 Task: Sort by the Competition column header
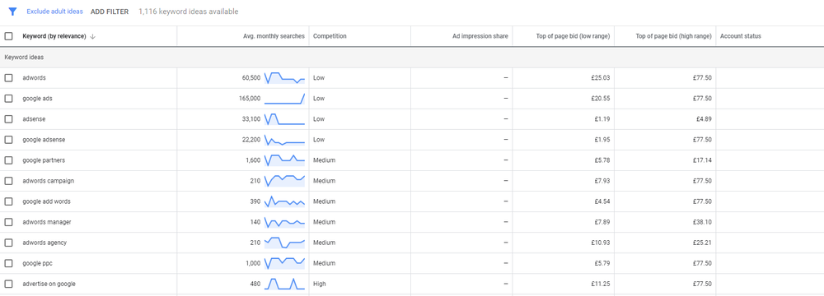coord(330,36)
